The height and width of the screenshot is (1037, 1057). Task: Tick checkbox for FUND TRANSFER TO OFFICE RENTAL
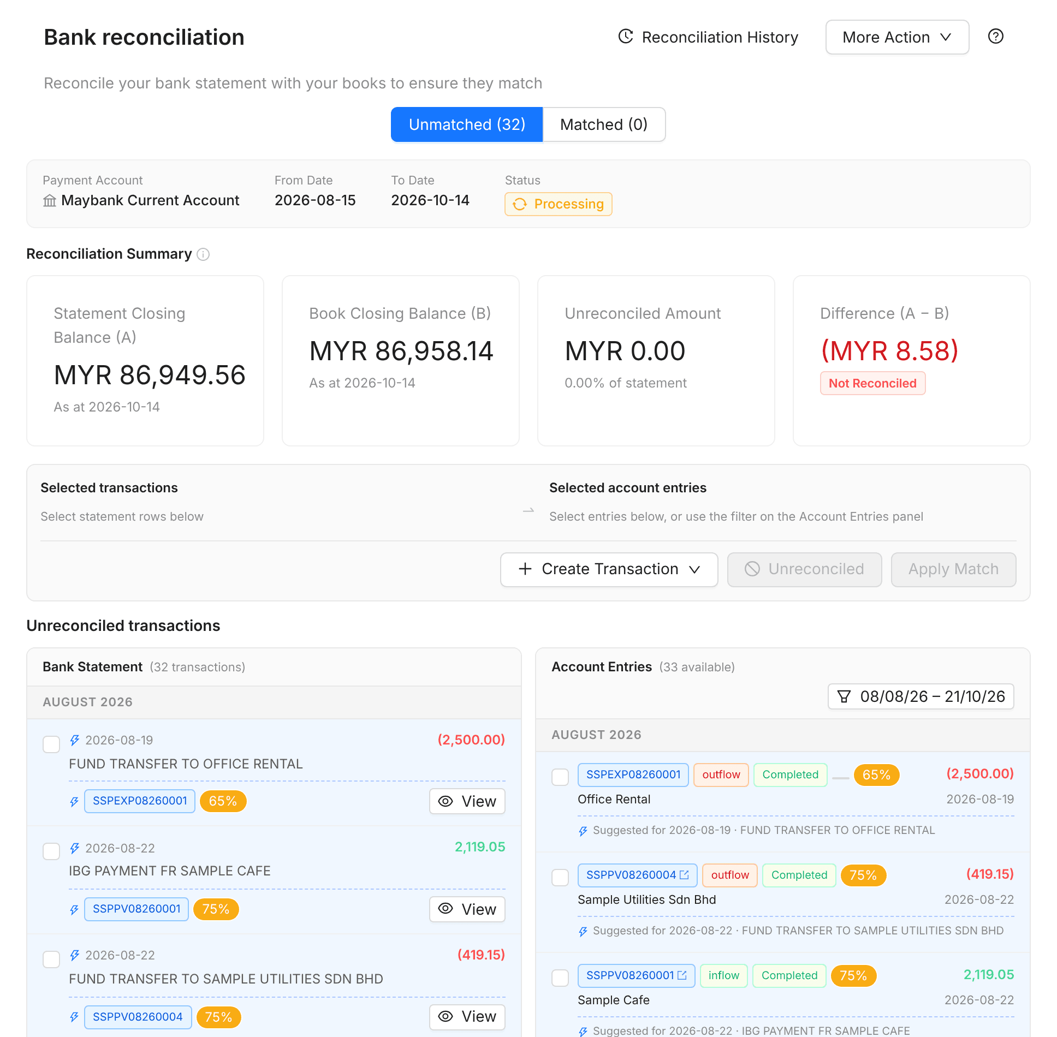click(51, 744)
